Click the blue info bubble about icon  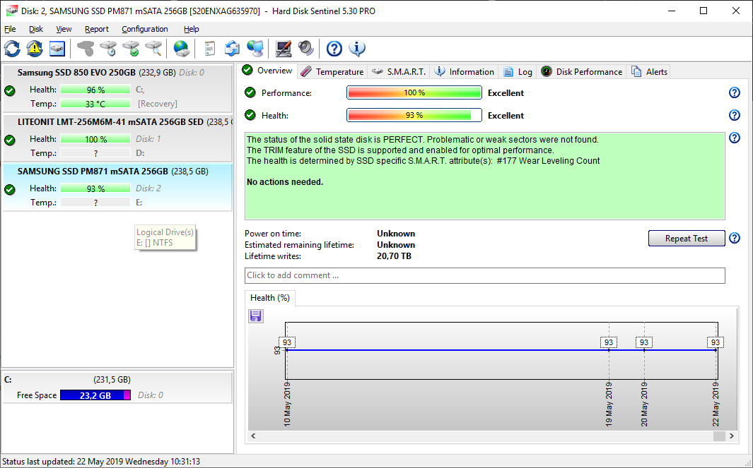point(357,49)
